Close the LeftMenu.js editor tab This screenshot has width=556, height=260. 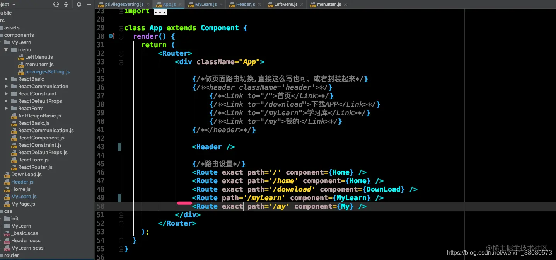(302, 4)
